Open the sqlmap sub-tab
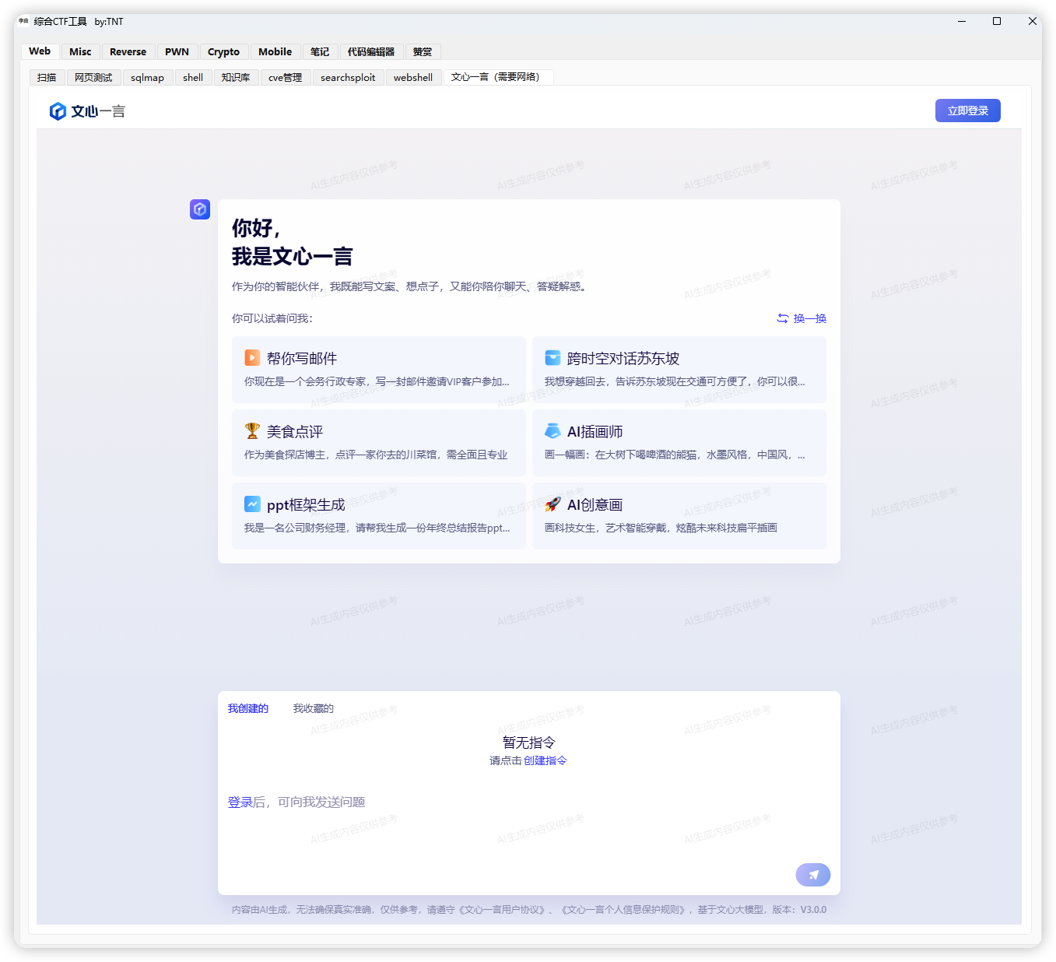This screenshot has height=962, width=1056. (x=147, y=77)
